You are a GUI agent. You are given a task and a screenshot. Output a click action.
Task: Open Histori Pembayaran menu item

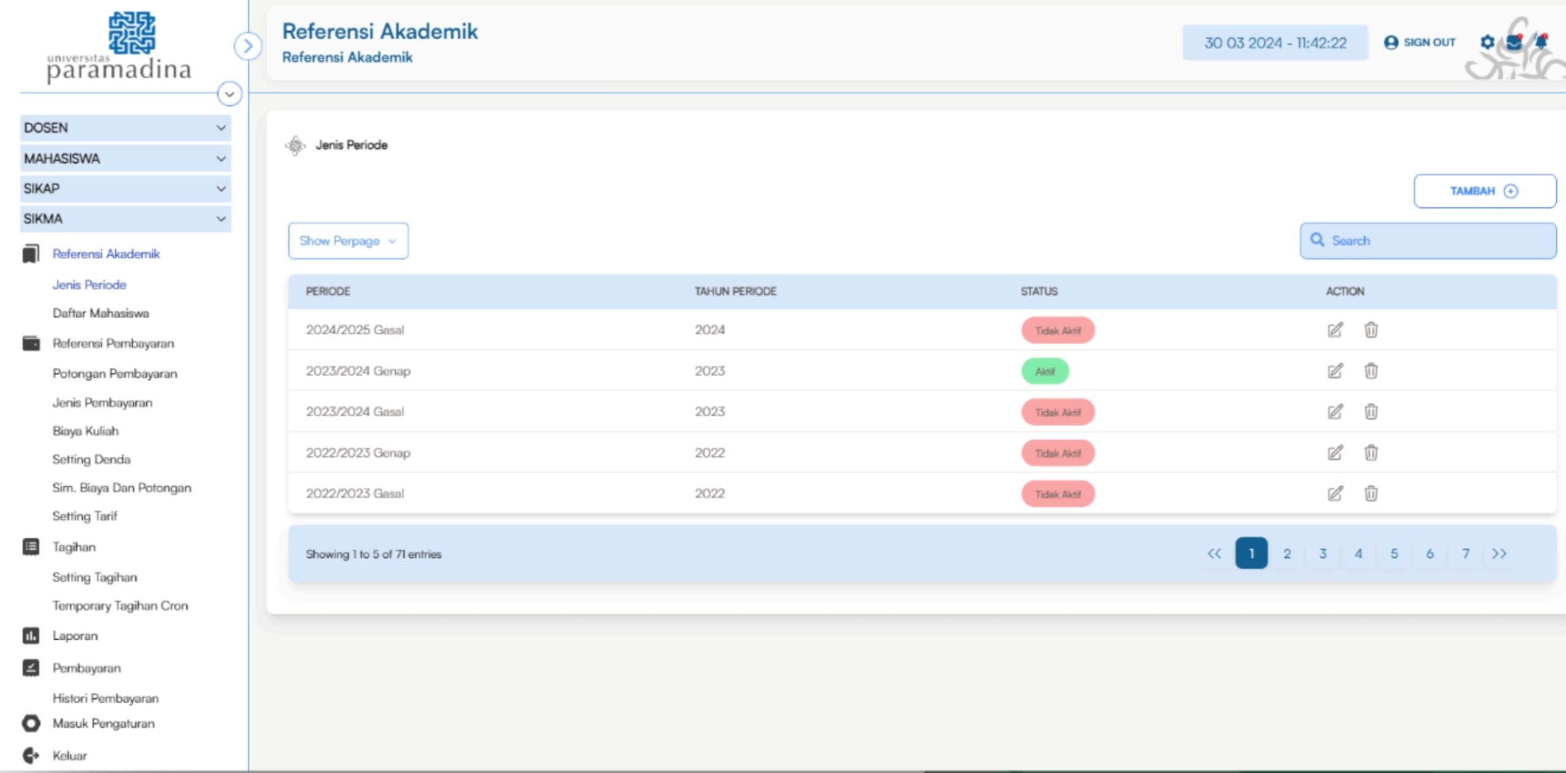105,698
